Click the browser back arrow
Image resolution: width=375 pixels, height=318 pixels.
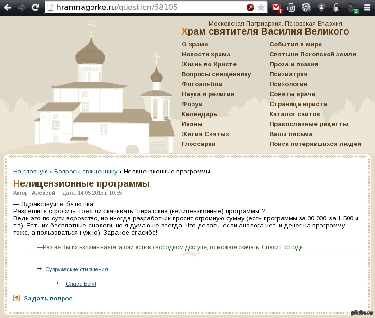click(x=8, y=8)
